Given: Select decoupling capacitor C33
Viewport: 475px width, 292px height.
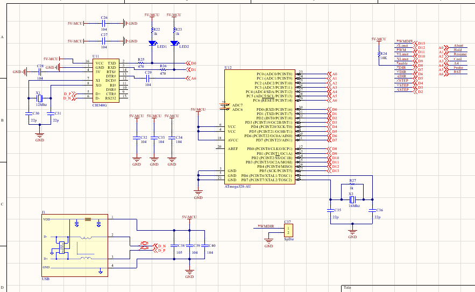Looking at the screenshot, I should [x=154, y=138].
